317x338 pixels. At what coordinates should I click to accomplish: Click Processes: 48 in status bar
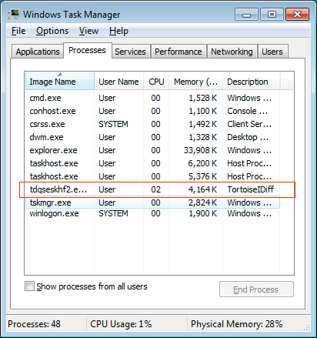(x=34, y=324)
